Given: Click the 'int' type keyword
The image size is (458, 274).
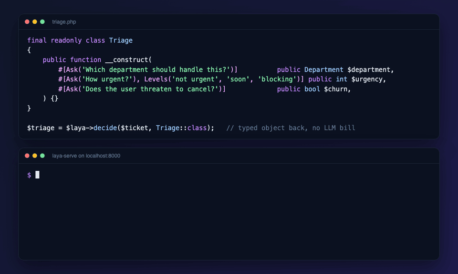Looking at the screenshot, I should click(x=342, y=79).
